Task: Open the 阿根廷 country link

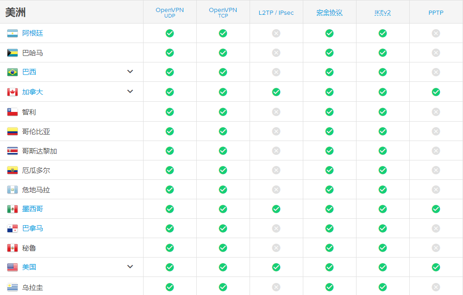Action: point(32,33)
